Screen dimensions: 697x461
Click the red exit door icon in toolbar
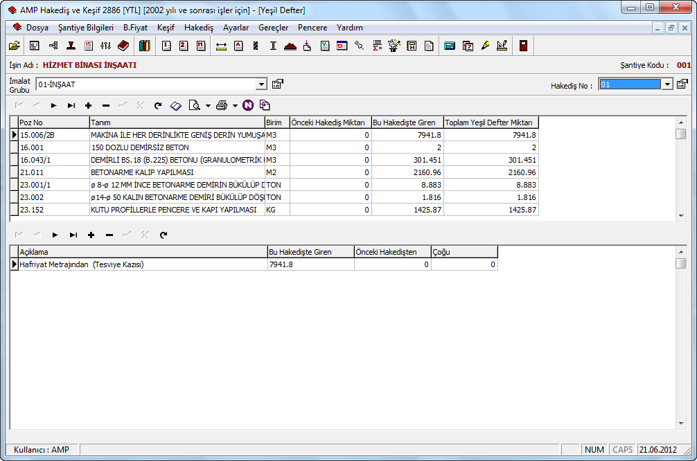pyautogui.click(x=522, y=46)
